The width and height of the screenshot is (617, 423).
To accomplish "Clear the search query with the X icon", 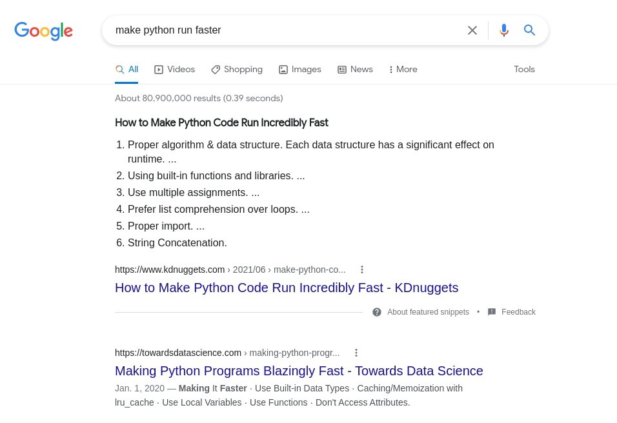I will (x=472, y=30).
